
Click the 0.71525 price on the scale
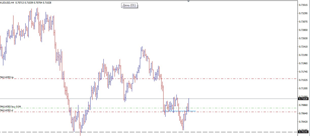click(x=303, y=80)
